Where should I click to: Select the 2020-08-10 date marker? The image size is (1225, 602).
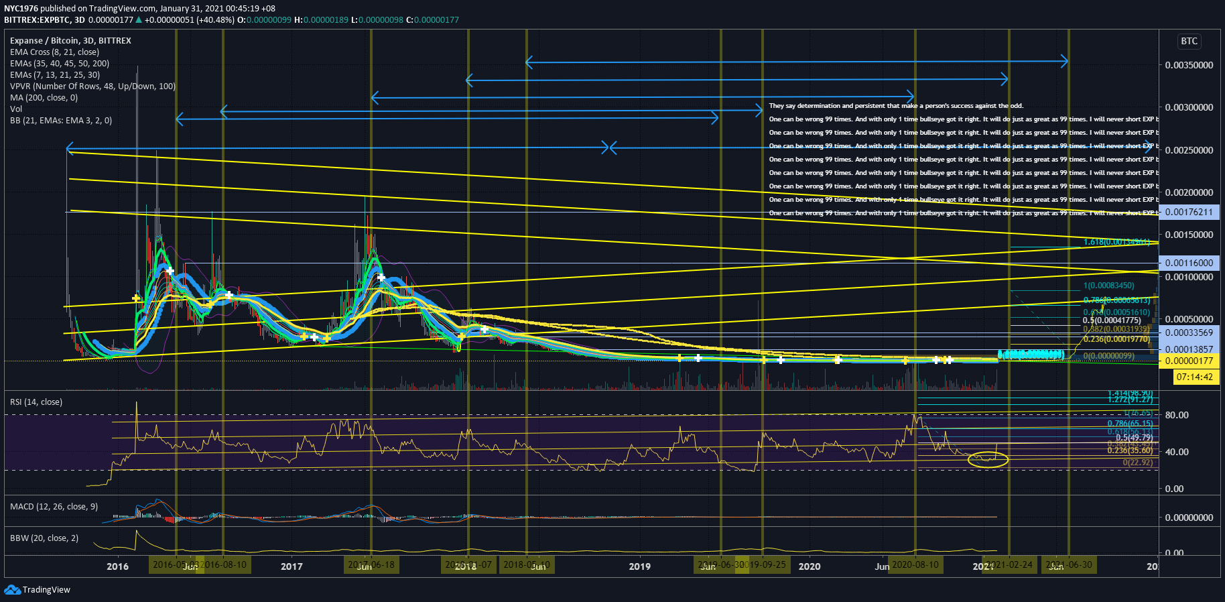click(x=915, y=565)
